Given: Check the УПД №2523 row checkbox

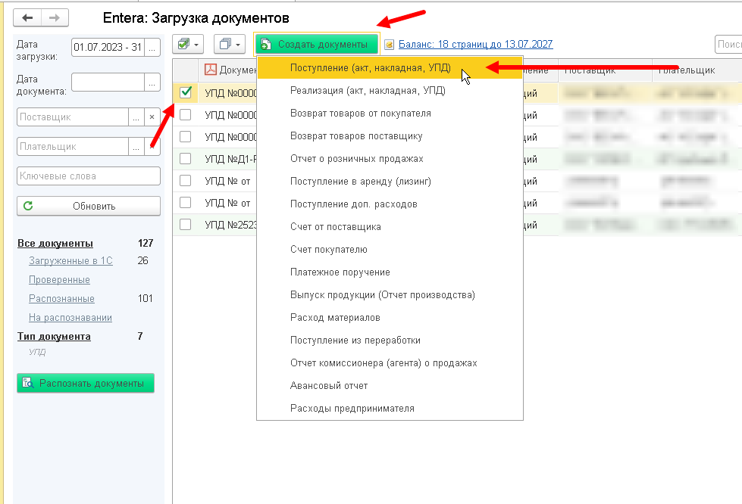Looking at the screenshot, I should tap(186, 224).
